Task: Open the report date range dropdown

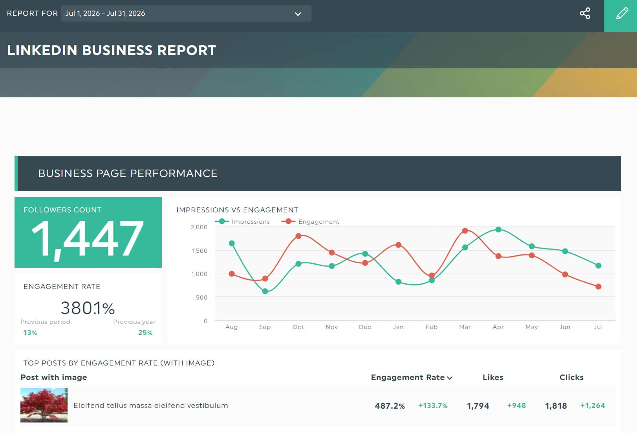Action: click(x=186, y=13)
